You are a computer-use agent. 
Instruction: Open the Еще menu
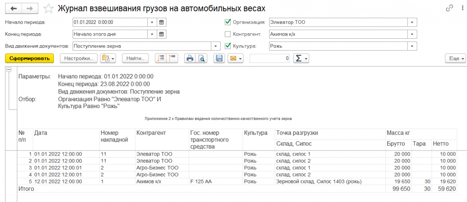[x=455, y=58]
